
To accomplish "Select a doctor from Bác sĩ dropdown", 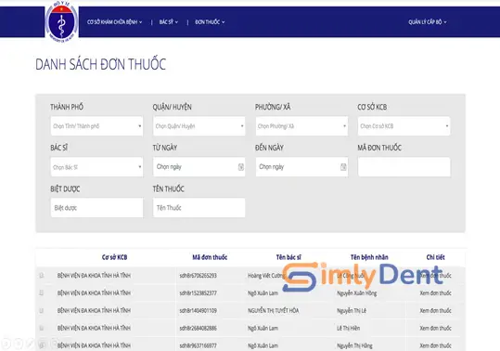I will click(96, 167).
